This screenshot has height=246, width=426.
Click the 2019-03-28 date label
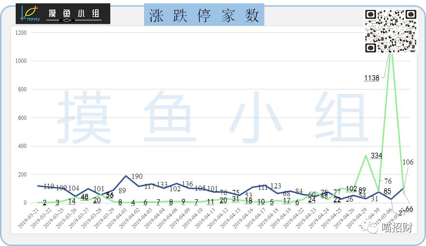pos(91,218)
